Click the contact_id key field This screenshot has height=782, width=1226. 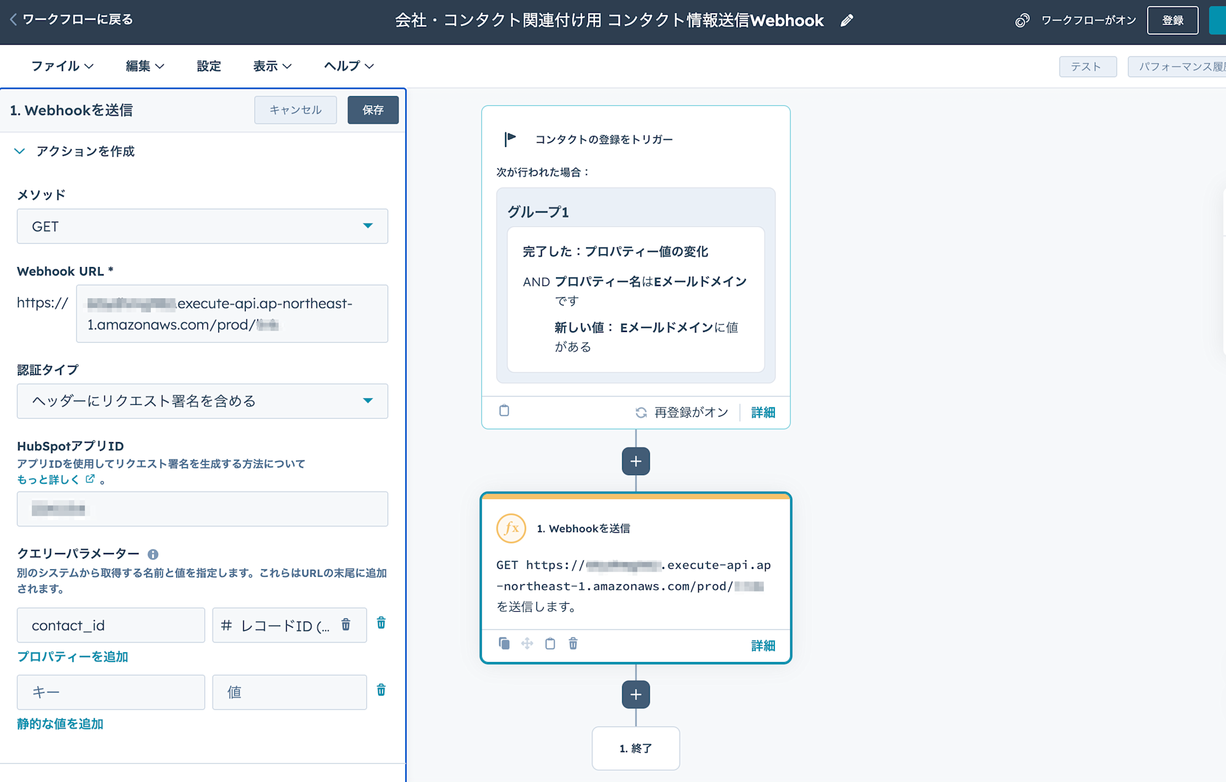(111, 625)
